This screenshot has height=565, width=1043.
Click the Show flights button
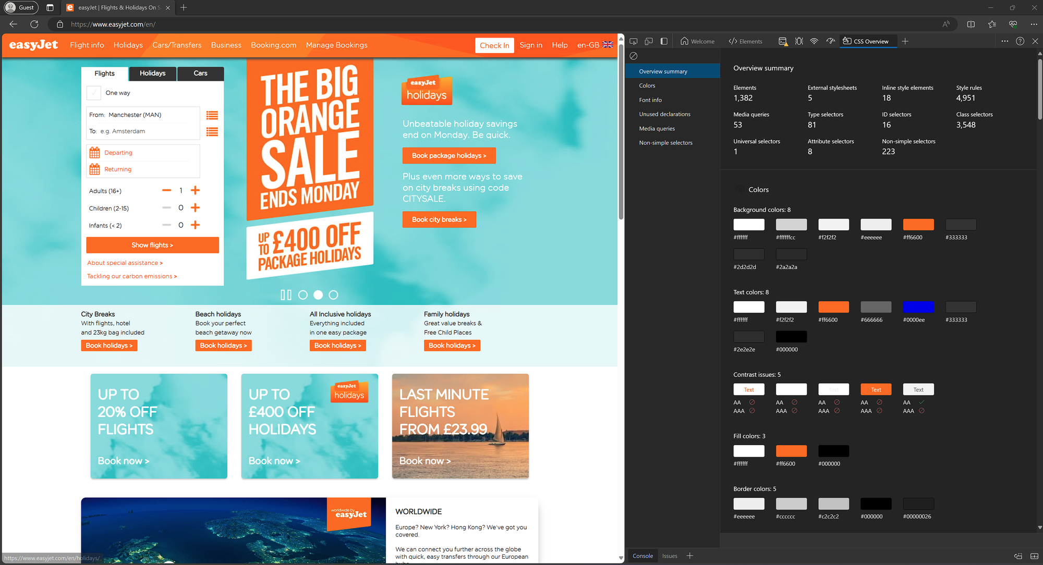click(152, 245)
